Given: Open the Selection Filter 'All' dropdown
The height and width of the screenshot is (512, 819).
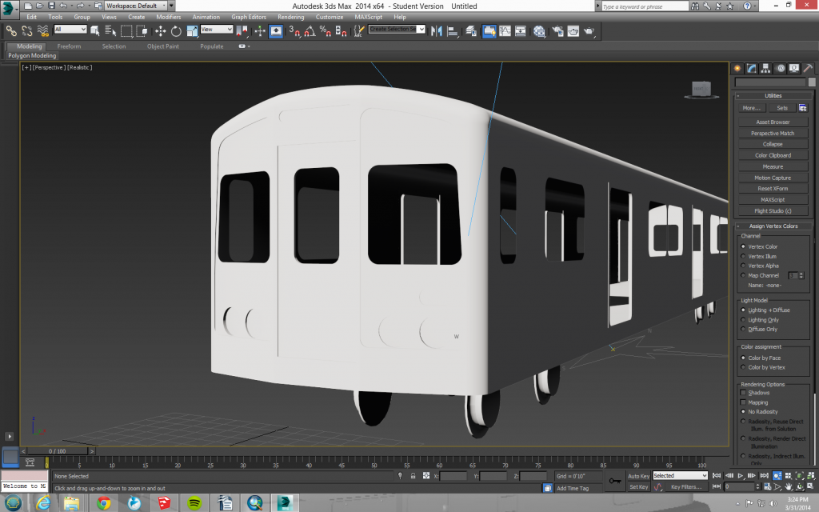Looking at the screenshot, I should tap(70, 30).
